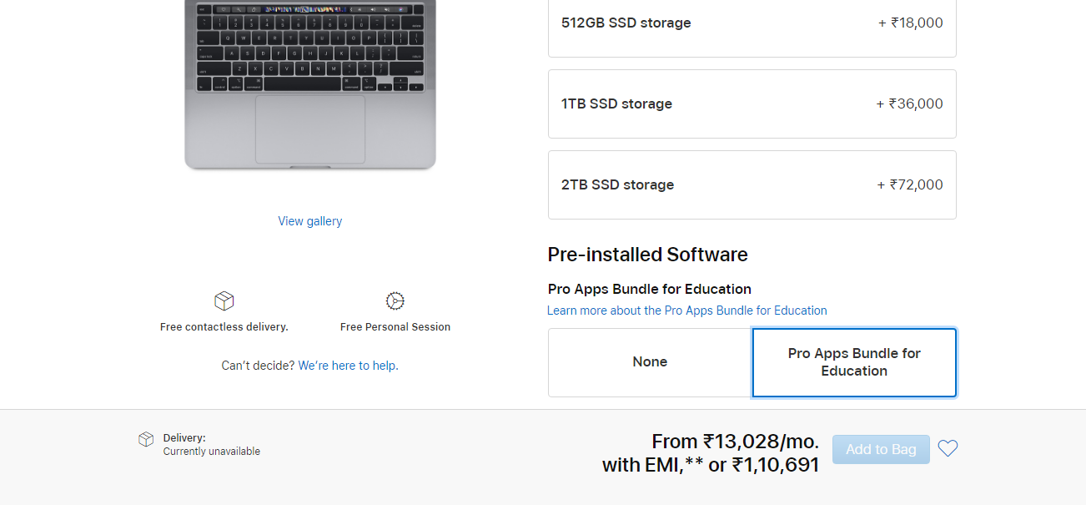Select None for pre-installed software

tap(650, 362)
